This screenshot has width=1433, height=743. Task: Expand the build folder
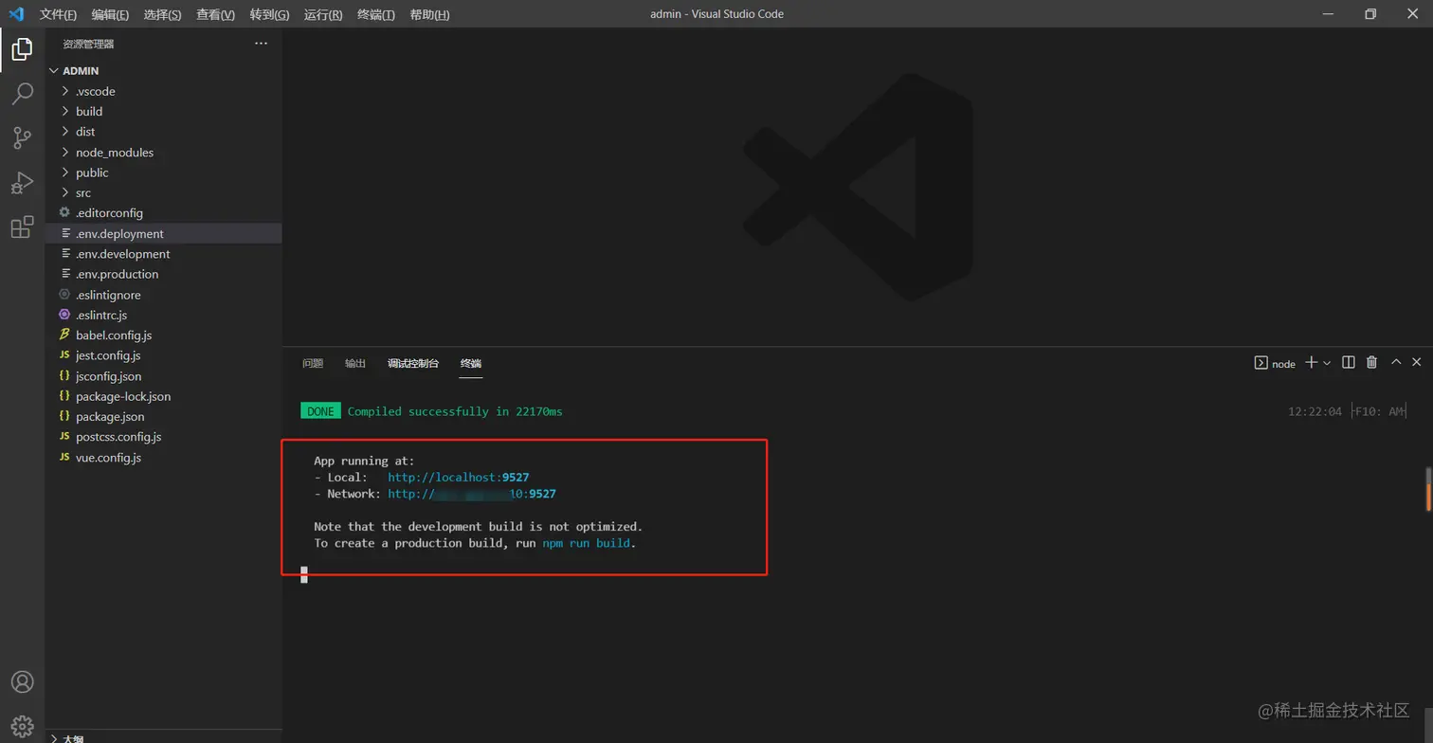(x=163, y=111)
